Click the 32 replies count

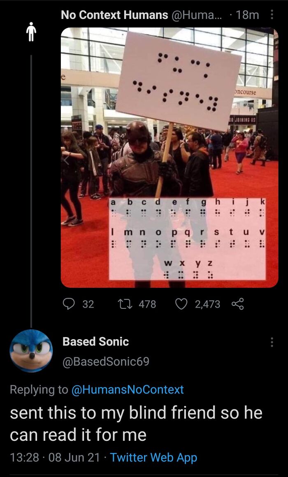88,304
